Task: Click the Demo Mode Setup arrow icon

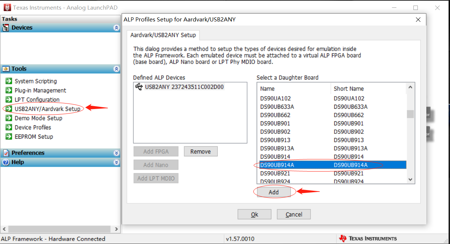Action: (x=9, y=118)
